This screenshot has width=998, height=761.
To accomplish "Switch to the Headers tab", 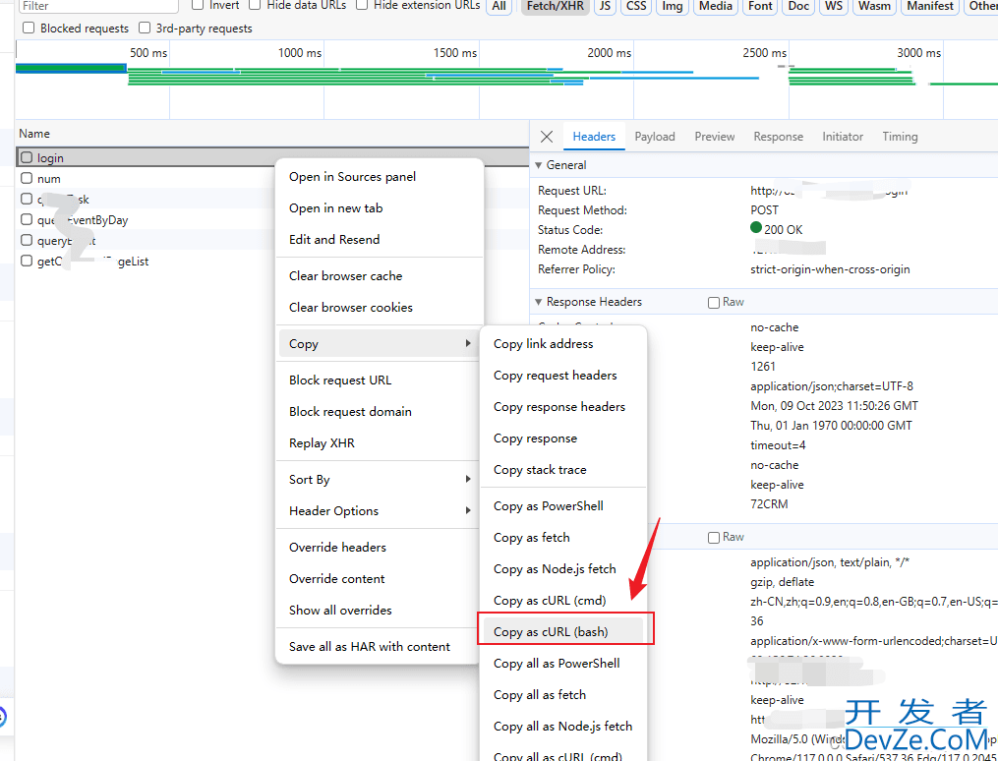I will point(594,137).
